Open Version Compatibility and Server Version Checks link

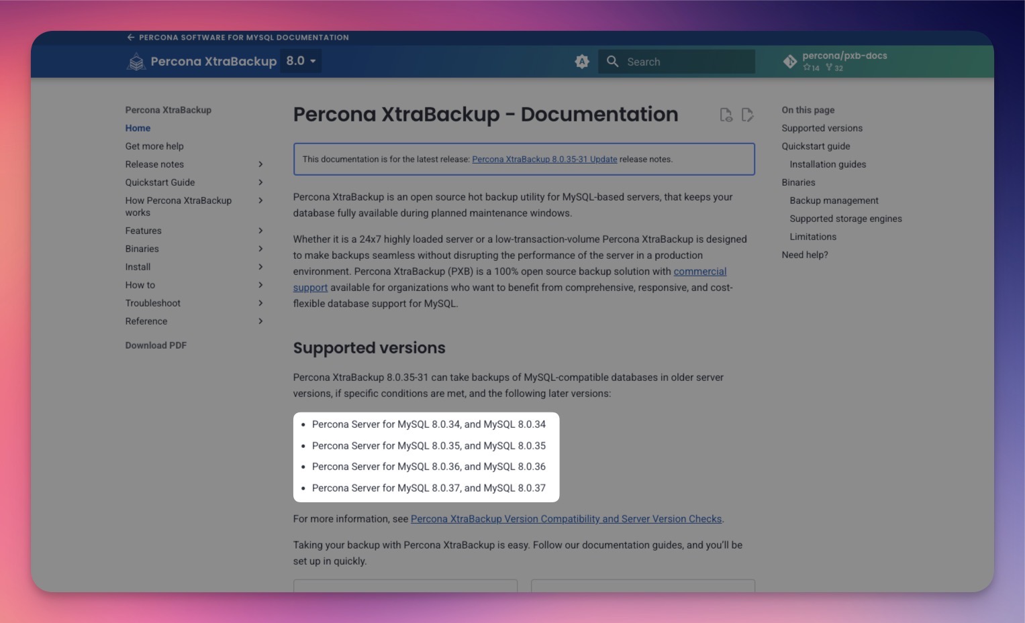click(566, 519)
